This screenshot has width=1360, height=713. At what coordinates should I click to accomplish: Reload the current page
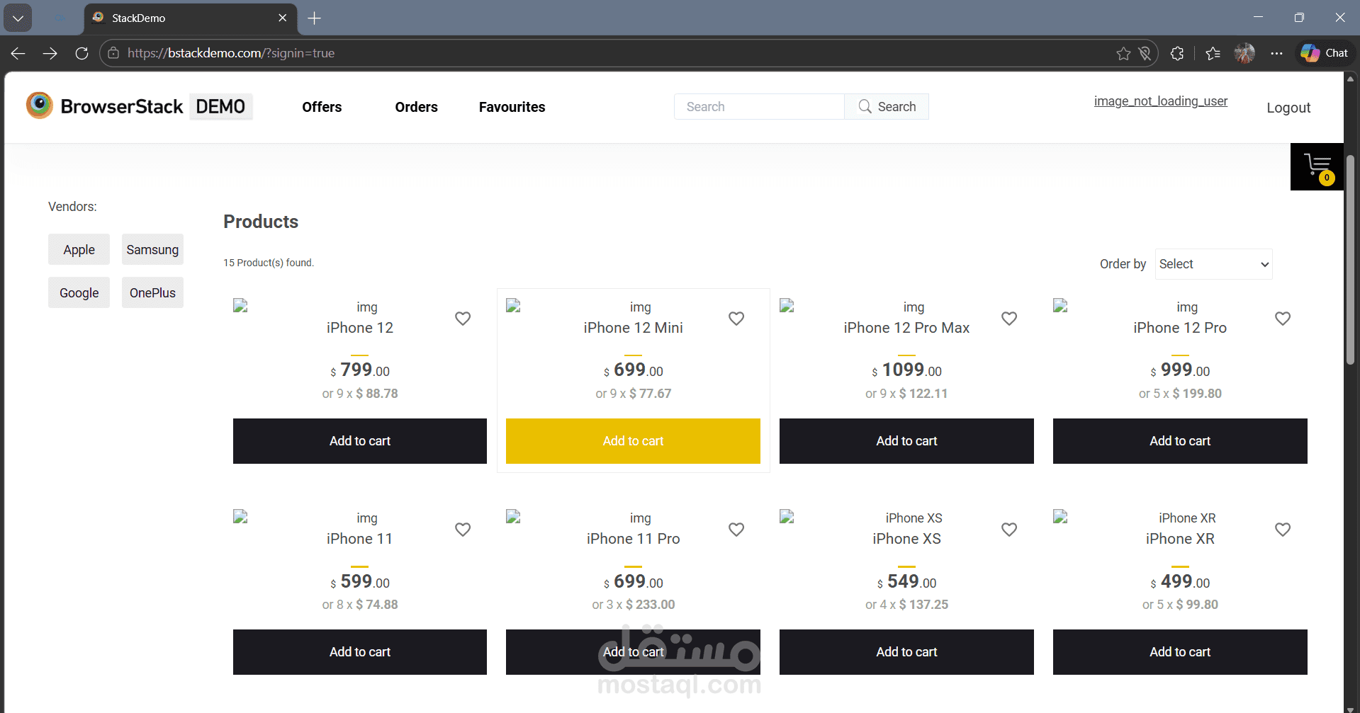(82, 53)
